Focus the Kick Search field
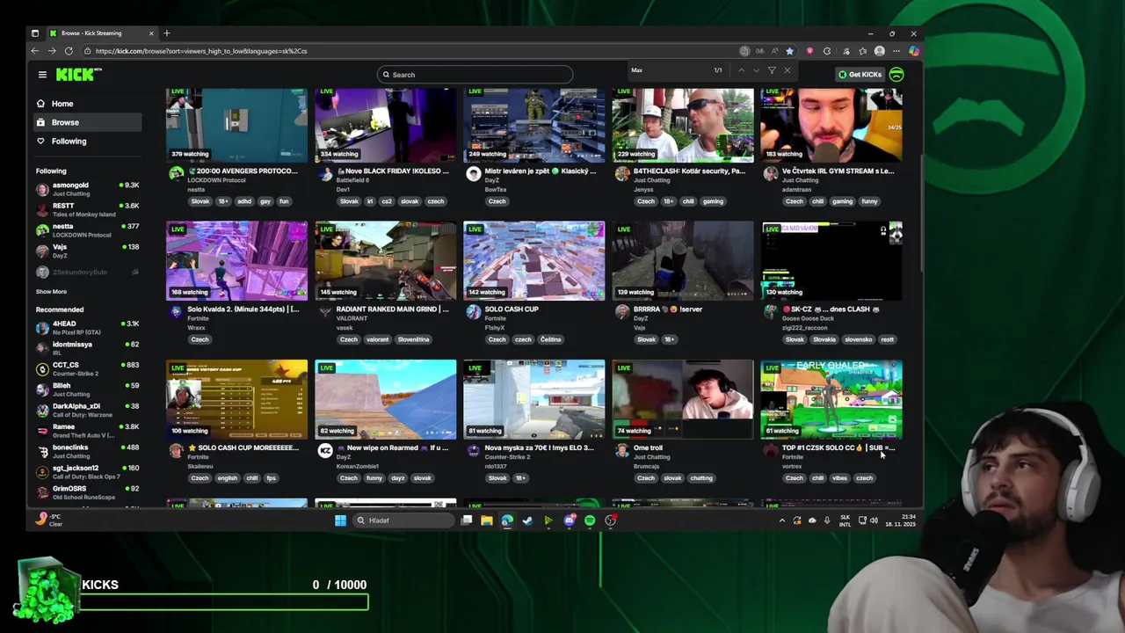 pyautogui.click(x=475, y=75)
